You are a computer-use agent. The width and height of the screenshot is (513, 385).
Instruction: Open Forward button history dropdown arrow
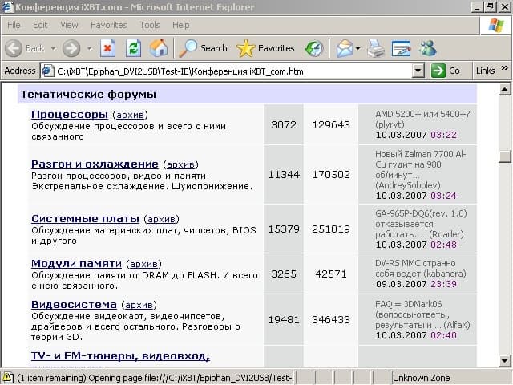[x=89, y=49]
